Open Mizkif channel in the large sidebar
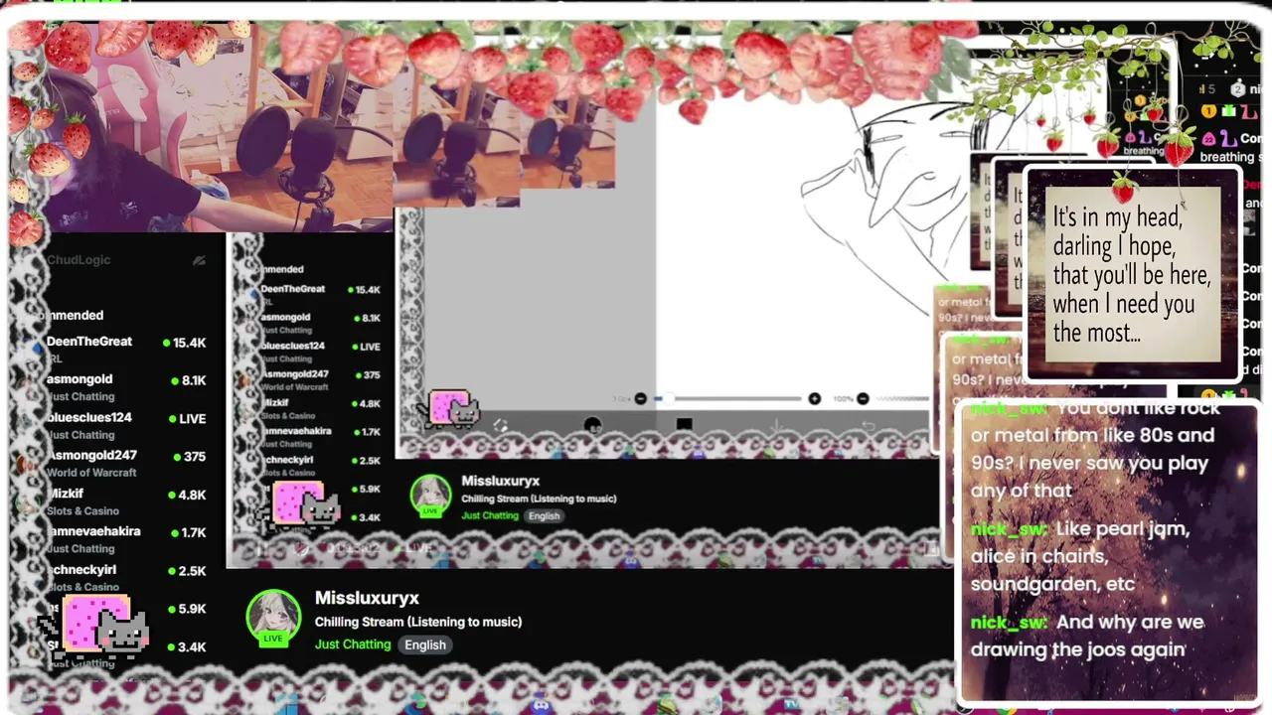 [x=65, y=494]
